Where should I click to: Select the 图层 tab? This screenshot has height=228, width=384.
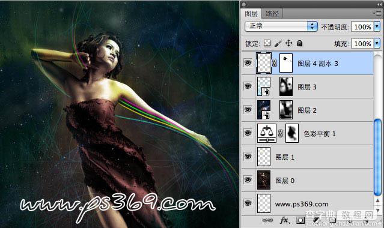(251, 14)
